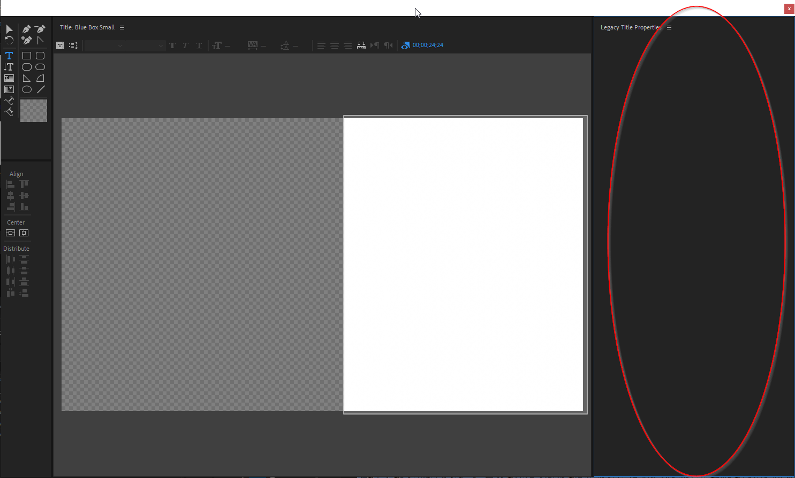795x478 pixels.
Task: Select the Clipped Corner Rectangle tool
Action: pyautogui.click(x=26, y=67)
